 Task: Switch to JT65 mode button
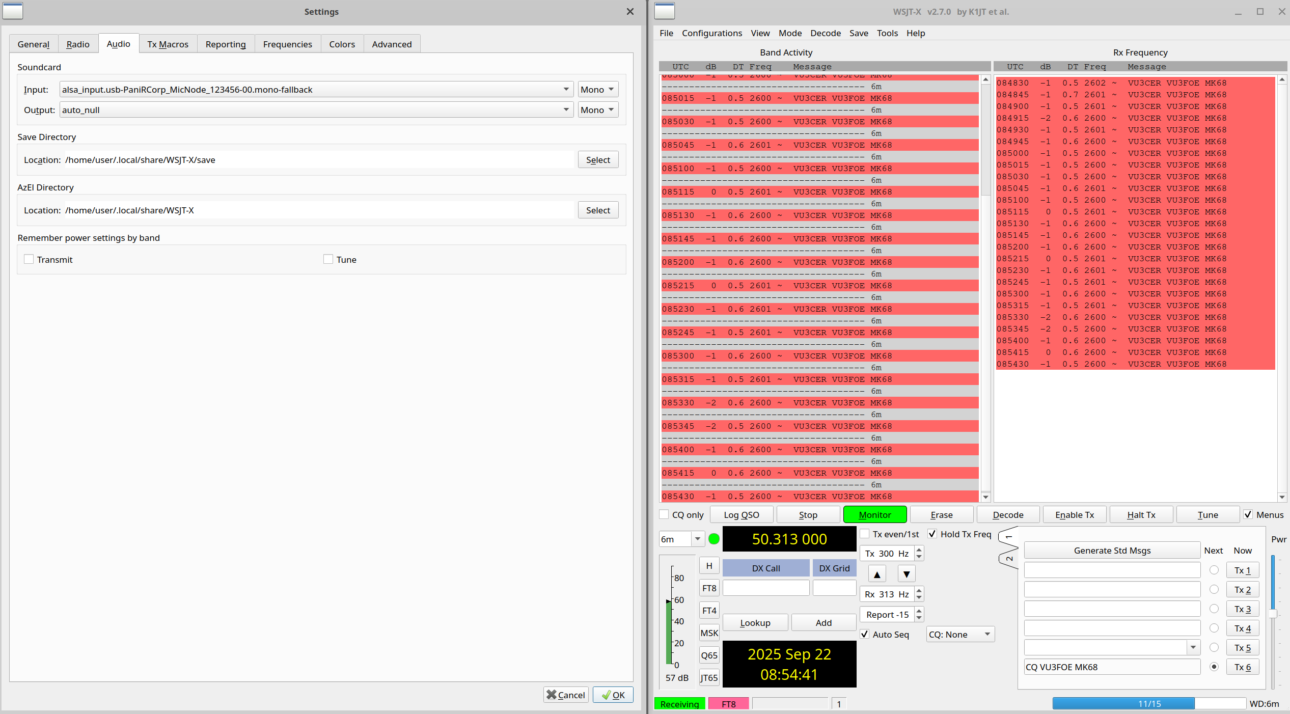pos(709,678)
